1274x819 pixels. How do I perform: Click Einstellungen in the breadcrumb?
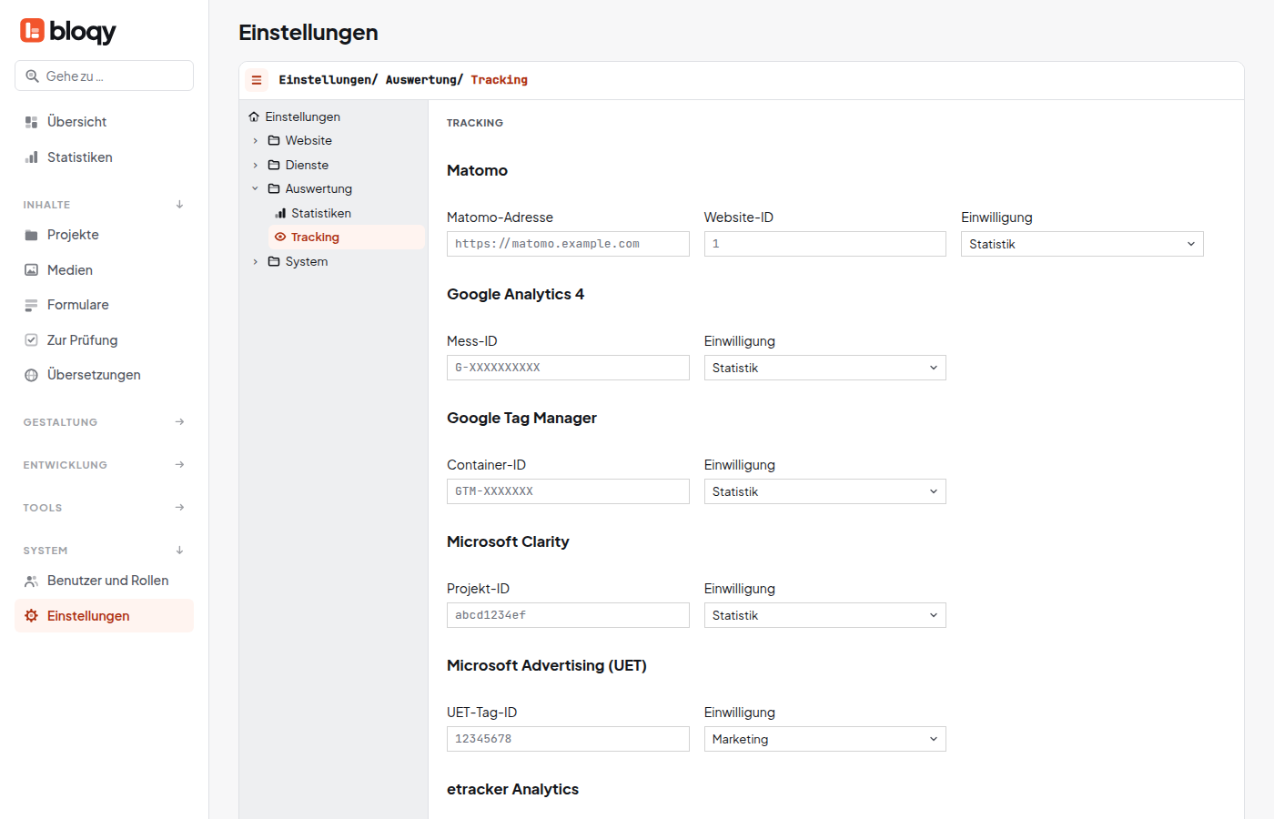[x=325, y=80]
